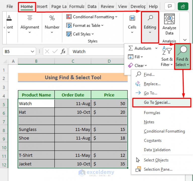
Task: Expand the Number group chevron
Action: [52, 32]
